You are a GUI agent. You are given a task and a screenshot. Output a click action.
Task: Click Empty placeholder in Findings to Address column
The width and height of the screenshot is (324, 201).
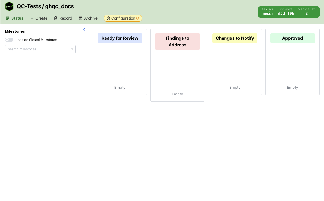(177, 94)
